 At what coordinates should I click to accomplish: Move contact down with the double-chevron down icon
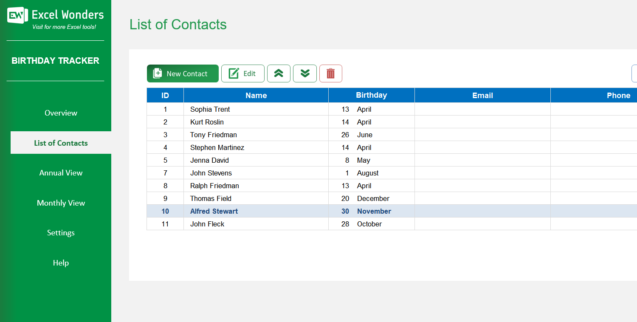[304, 73]
